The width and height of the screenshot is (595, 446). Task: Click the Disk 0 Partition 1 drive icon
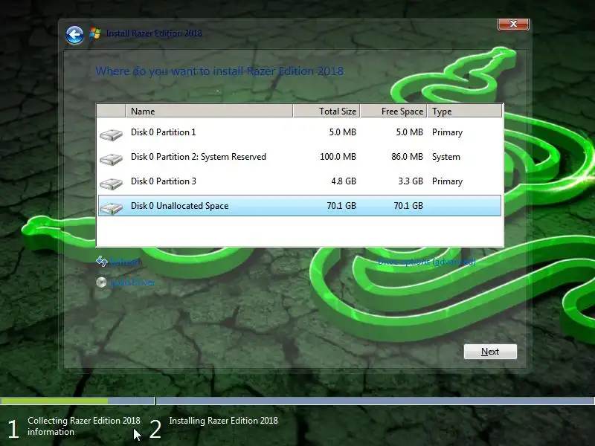(x=111, y=135)
